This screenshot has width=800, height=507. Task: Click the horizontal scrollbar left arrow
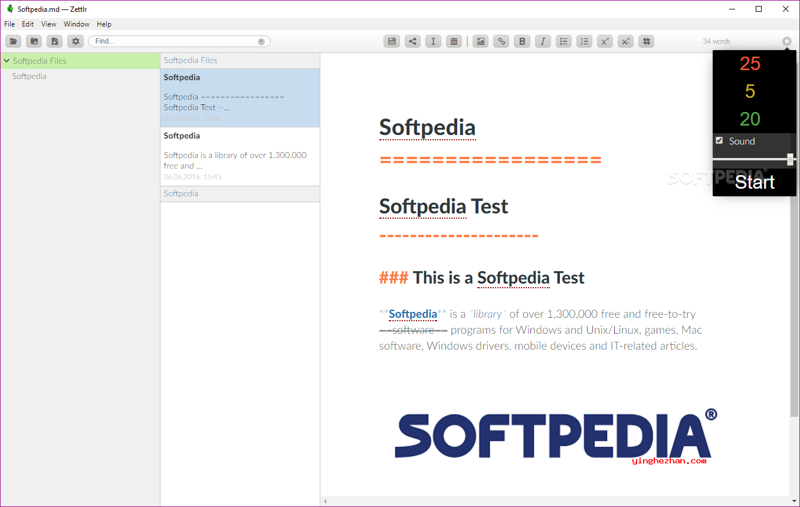[324, 502]
